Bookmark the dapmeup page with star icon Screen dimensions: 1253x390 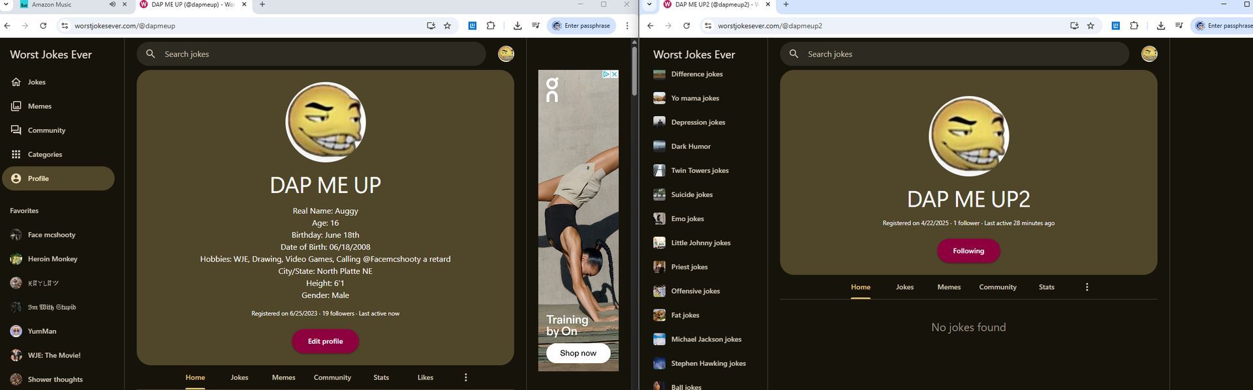(447, 26)
